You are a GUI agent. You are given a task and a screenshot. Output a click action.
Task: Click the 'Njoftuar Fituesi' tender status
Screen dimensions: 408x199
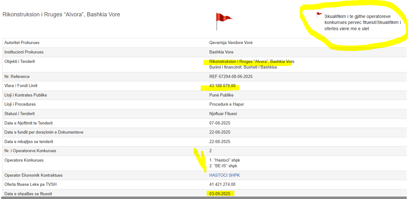pyautogui.click(x=223, y=114)
